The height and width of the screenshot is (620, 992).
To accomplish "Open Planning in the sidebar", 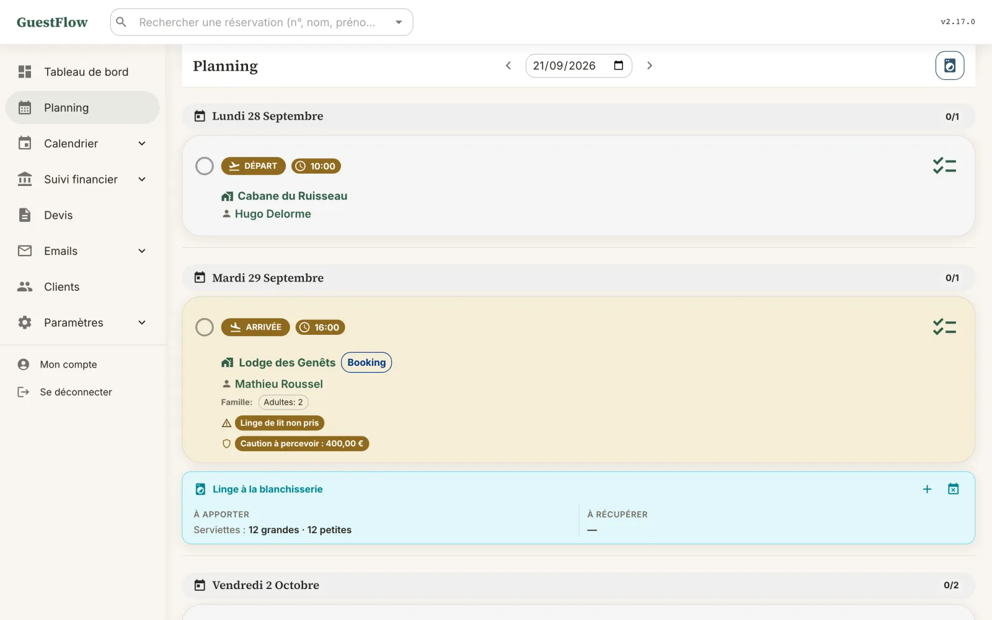I will point(82,108).
